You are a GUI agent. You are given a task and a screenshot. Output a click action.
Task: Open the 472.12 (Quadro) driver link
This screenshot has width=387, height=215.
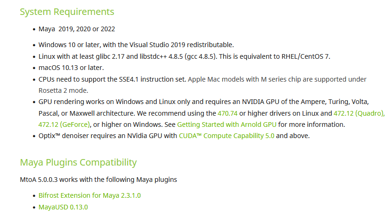(359, 113)
